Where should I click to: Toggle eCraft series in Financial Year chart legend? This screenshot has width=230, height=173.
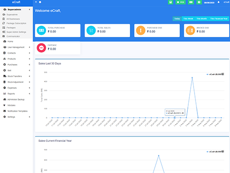pos(214,151)
